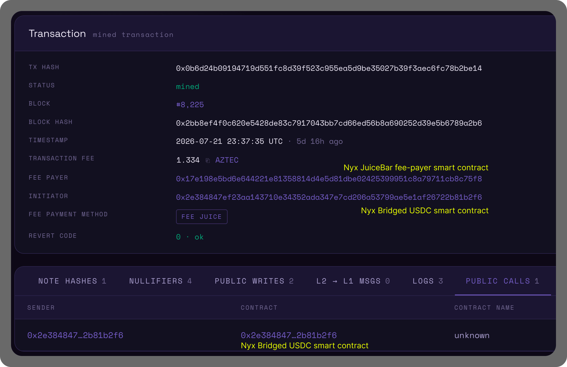
Task: Click the CONTRACT column header
Action: 259,308
